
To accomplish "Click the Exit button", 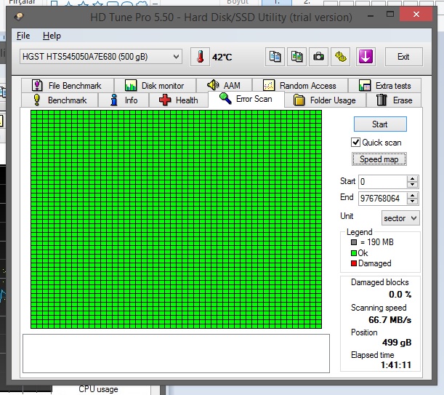I will tap(403, 57).
